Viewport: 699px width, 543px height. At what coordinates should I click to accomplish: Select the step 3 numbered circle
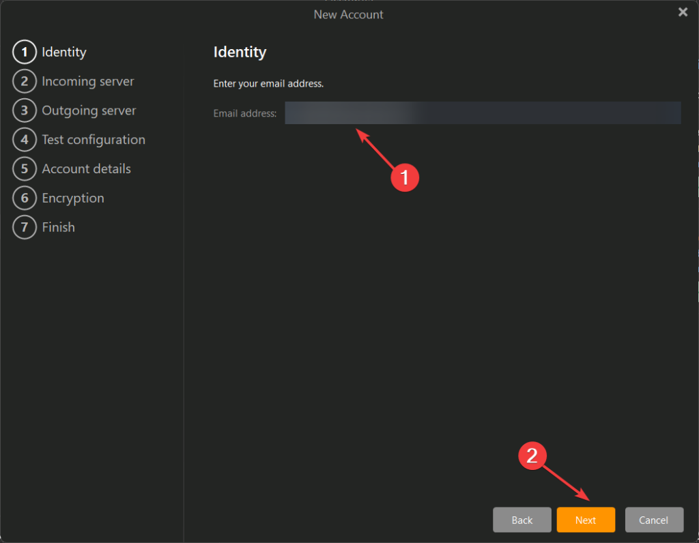pyautogui.click(x=25, y=111)
